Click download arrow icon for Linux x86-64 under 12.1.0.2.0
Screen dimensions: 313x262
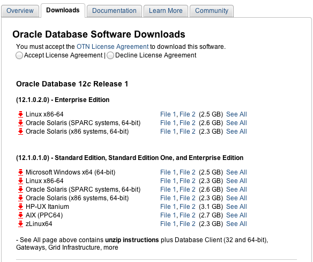pyautogui.click(x=20, y=114)
